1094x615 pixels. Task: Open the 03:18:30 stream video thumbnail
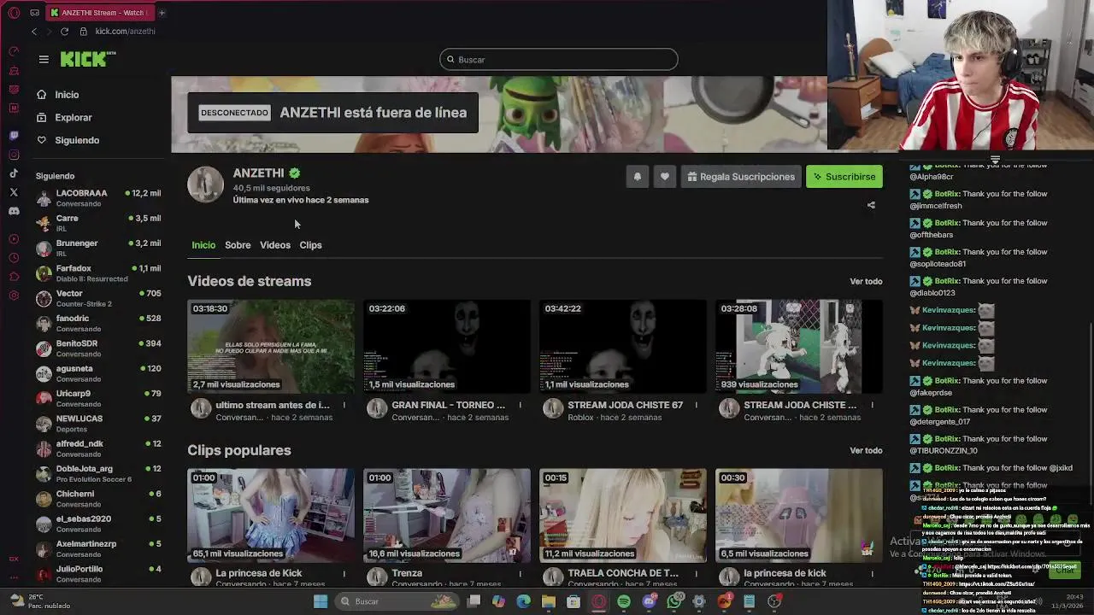(271, 346)
